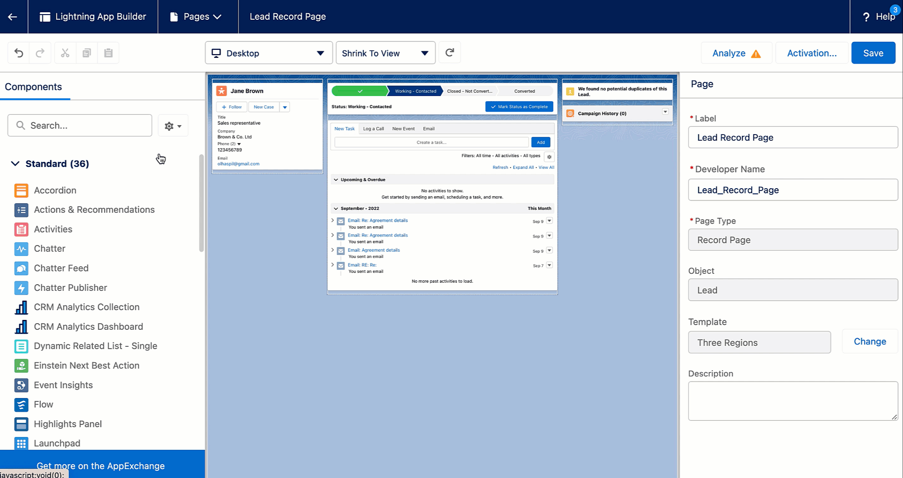Click the Cut scissors icon

pos(65,53)
